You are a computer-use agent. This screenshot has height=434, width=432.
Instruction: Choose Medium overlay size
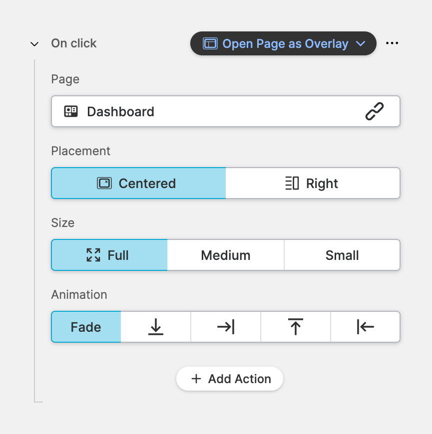(x=226, y=255)
